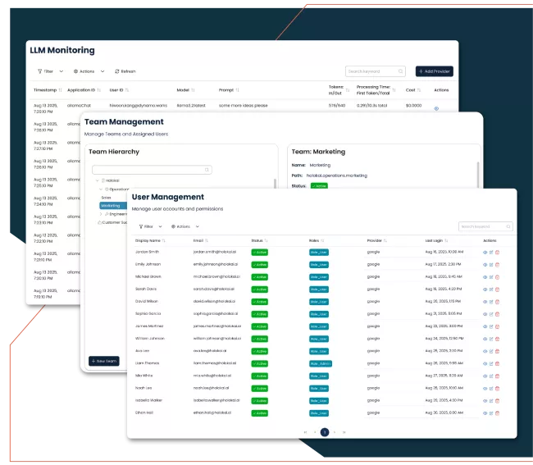Select the Sales team in the hierarchy tree
The width and height of the screenshot is (533, 465).
point(106,198)
